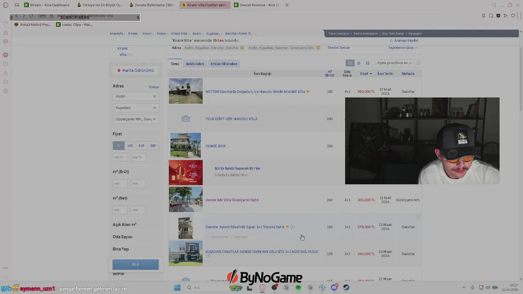Viewport: 523px width, 294px height.
Task: Open the Anka2 Metin2 Pvp bookmark
Action: point(33,24)
